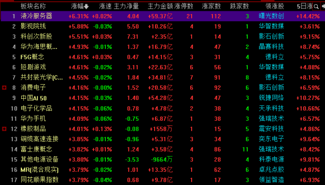Open leading stock 强瑞技术 in 华为手机 row
This screenshot has height=185, width=325.
[x=271, y=119]
